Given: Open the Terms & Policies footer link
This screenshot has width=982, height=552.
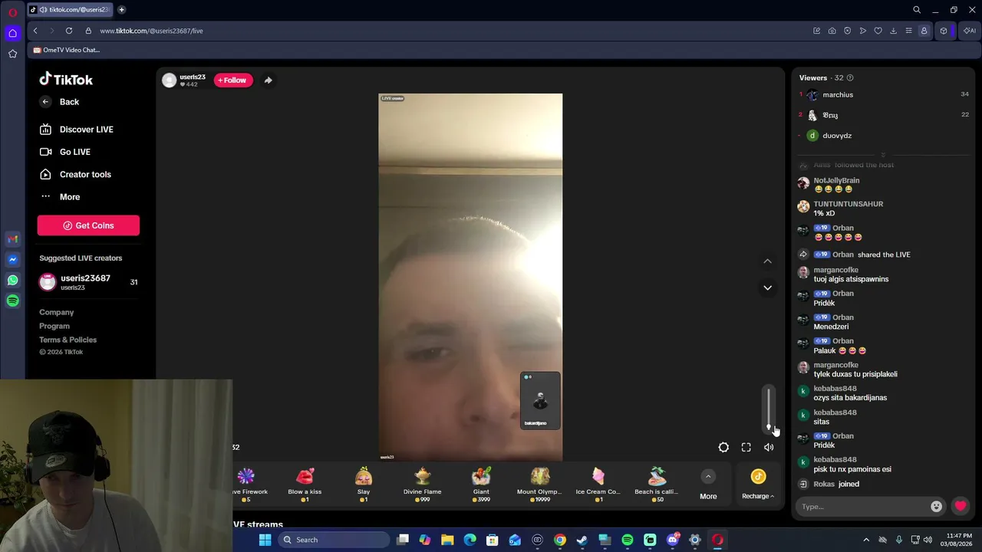Looking at the screenshot, I should pyautogui.click(x=68, y=340).
